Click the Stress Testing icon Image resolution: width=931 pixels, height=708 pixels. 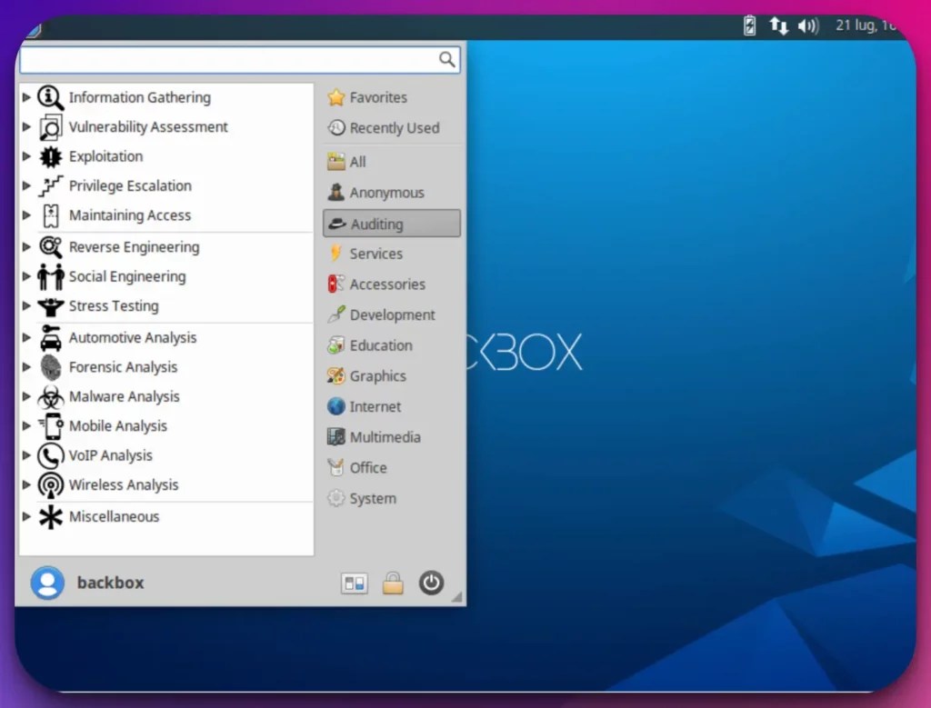(50, 306)
